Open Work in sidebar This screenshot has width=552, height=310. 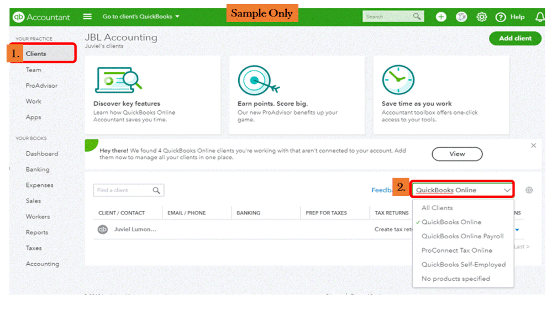pos(34,101)
